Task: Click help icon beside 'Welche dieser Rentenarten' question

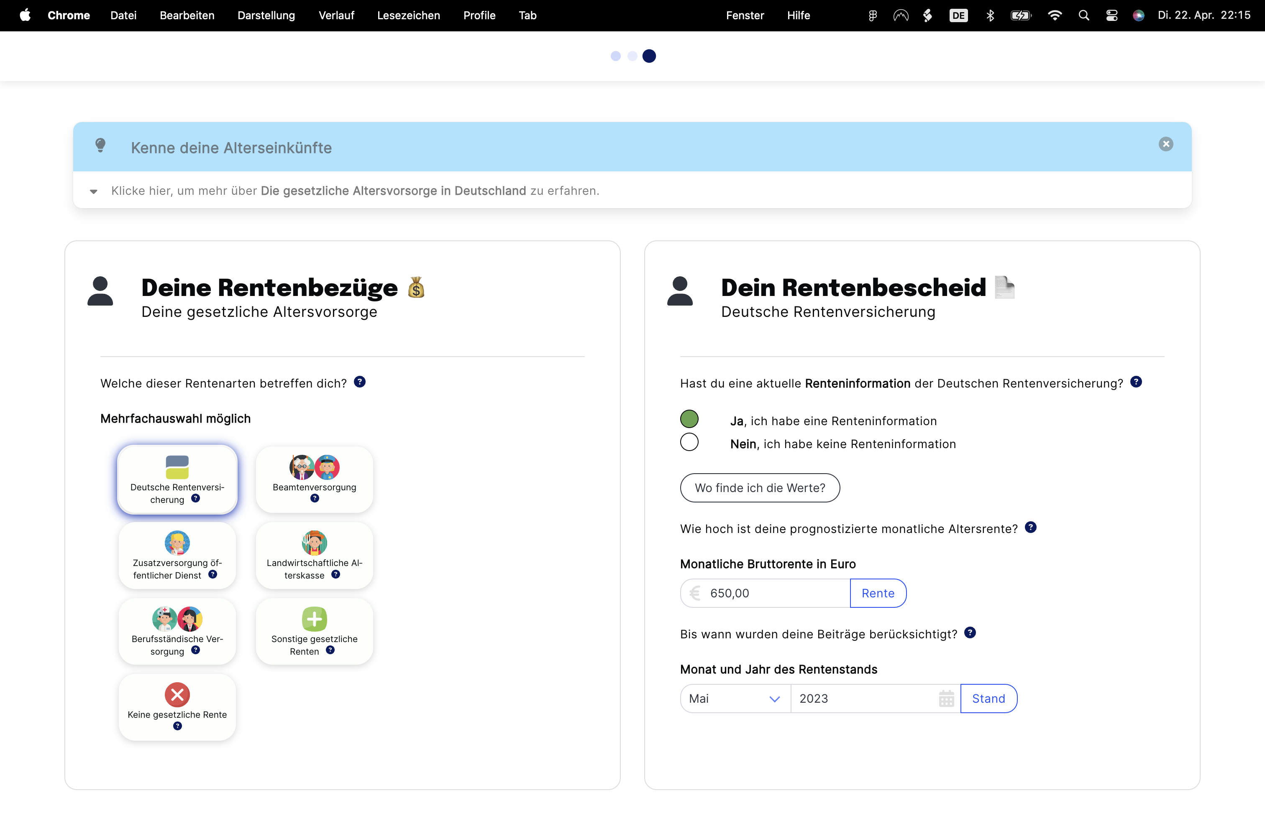Action: (360, 382)
